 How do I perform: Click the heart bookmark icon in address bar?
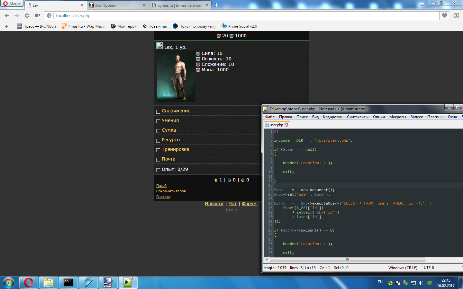(x=445, y=15)
